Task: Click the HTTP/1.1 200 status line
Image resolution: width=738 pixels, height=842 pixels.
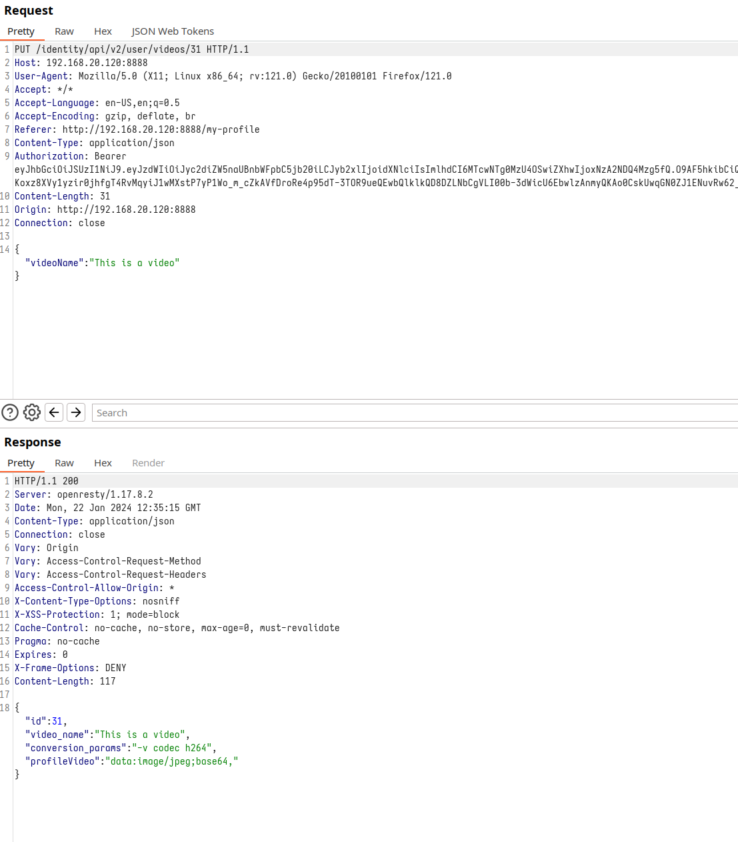Action: pos(47,481)
